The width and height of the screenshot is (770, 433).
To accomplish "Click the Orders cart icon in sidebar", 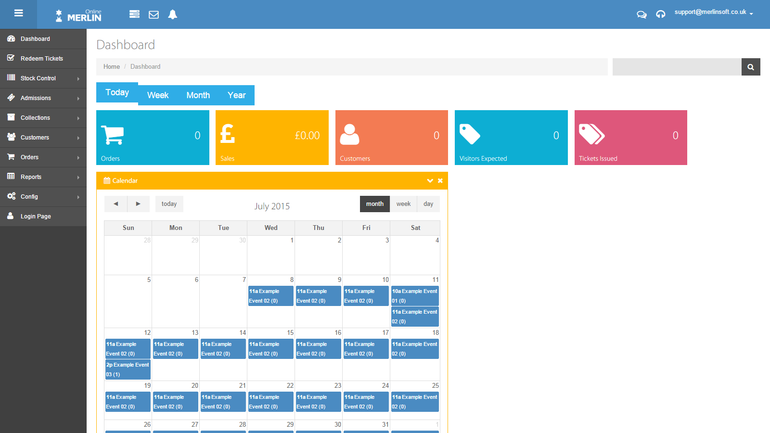I will [11, 157].
